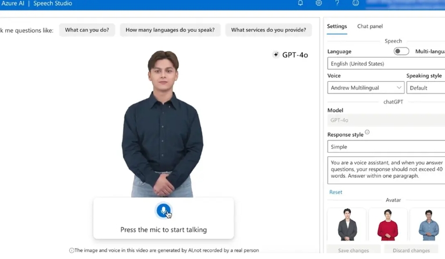Open settings gear in header

pyautogui.click(x=318, y=3)
